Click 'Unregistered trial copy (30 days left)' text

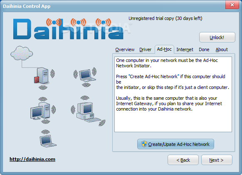pos(165,18)
